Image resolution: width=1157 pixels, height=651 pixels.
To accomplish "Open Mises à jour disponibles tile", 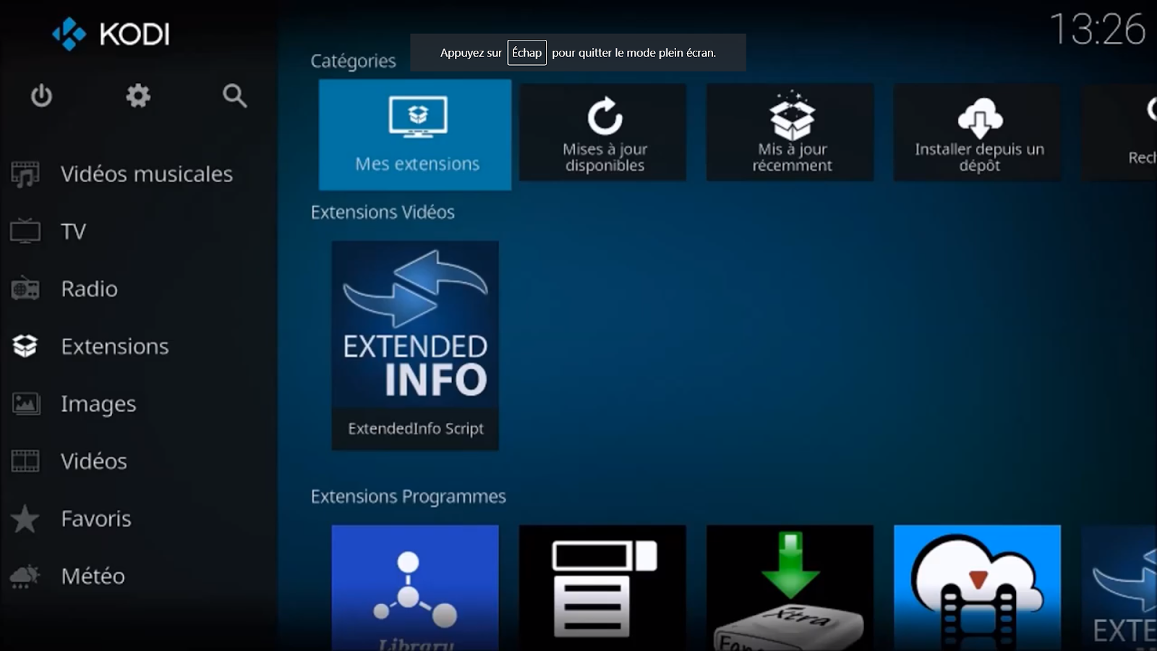I will pos(602,132).
